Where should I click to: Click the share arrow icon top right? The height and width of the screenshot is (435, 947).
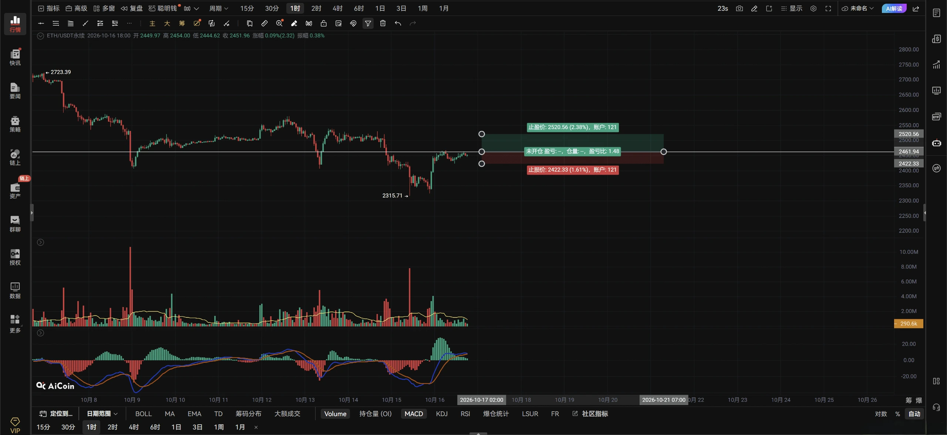[x=916, y=8]
